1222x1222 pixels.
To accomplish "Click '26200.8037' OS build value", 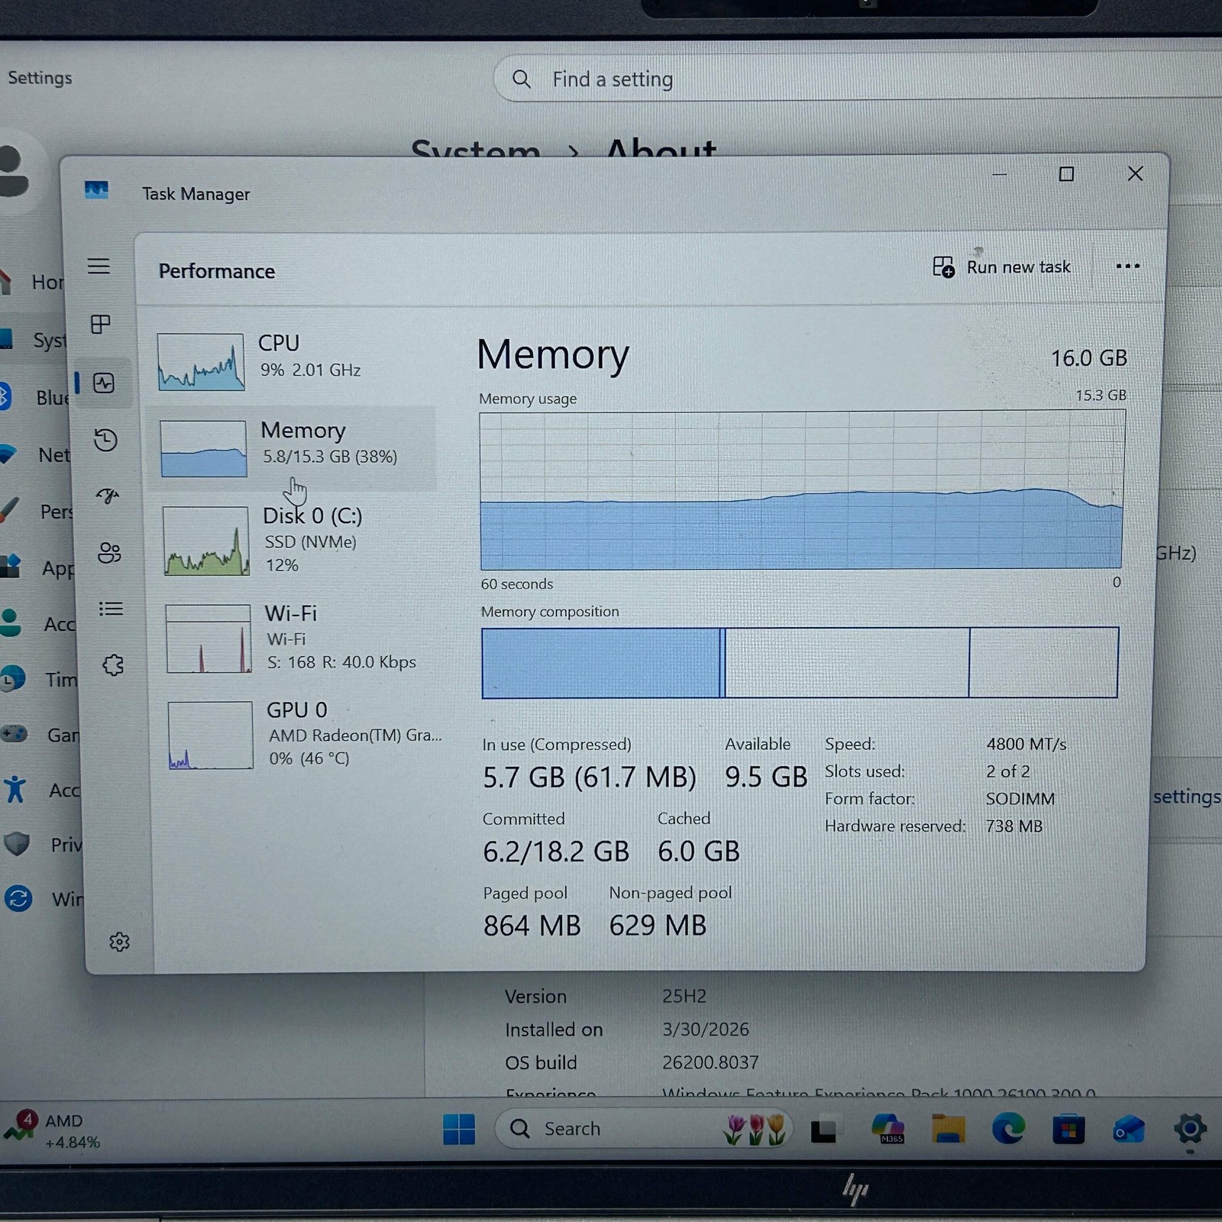I will [710, 1062].
